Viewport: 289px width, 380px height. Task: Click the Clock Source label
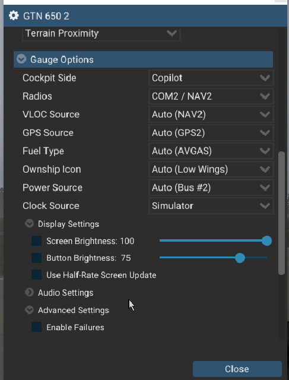[51, 206]
